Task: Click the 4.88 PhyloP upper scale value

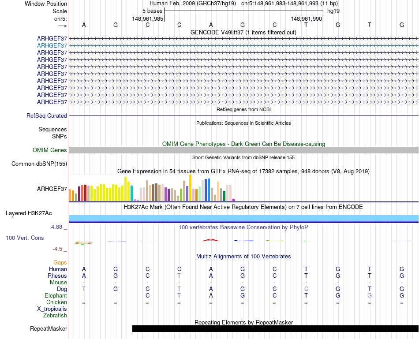Action: pyautogui.click(x=56, y=227)
